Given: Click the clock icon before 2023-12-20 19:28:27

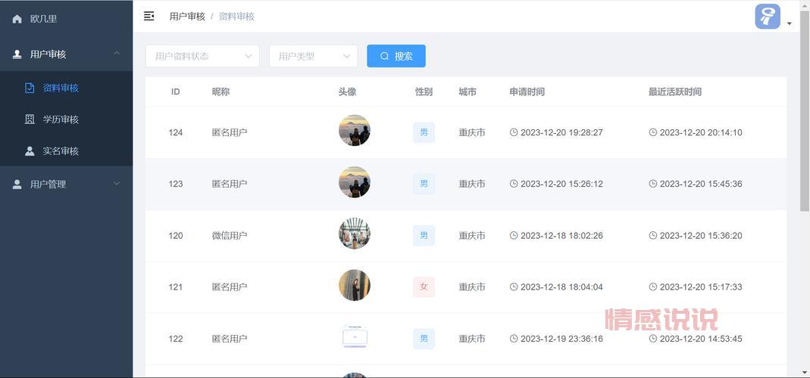Looking at the screenshot, I should (514, 132).
